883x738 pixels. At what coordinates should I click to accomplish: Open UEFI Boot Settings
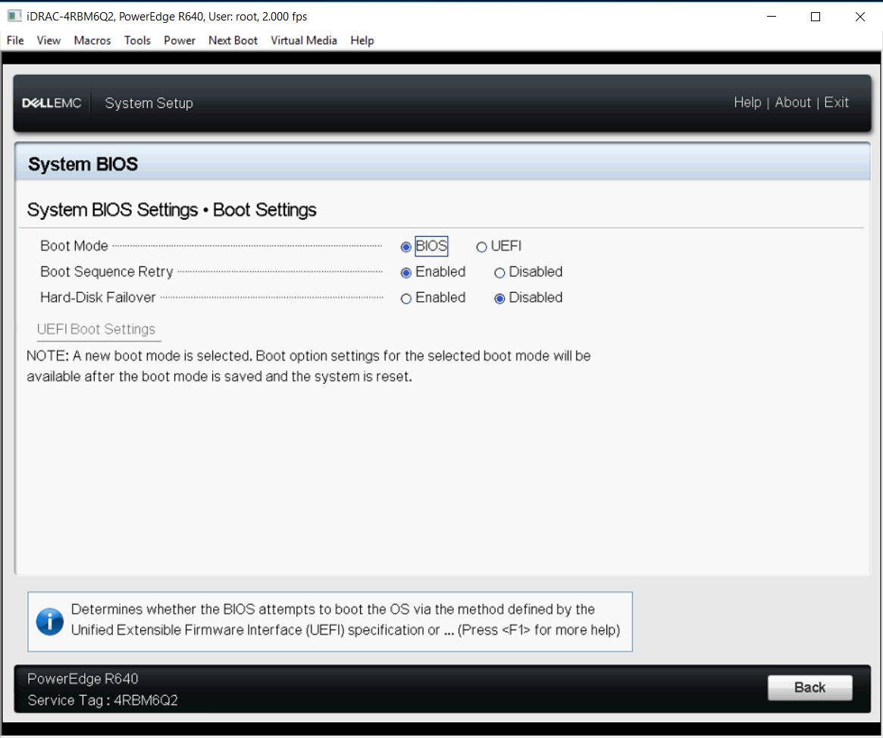[97, 328]
